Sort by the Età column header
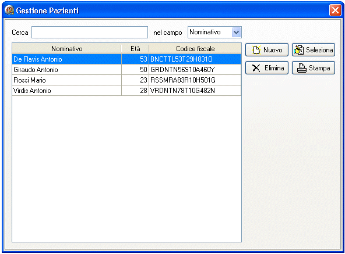Viewport: 345px width, 254px height. (135, 48)
